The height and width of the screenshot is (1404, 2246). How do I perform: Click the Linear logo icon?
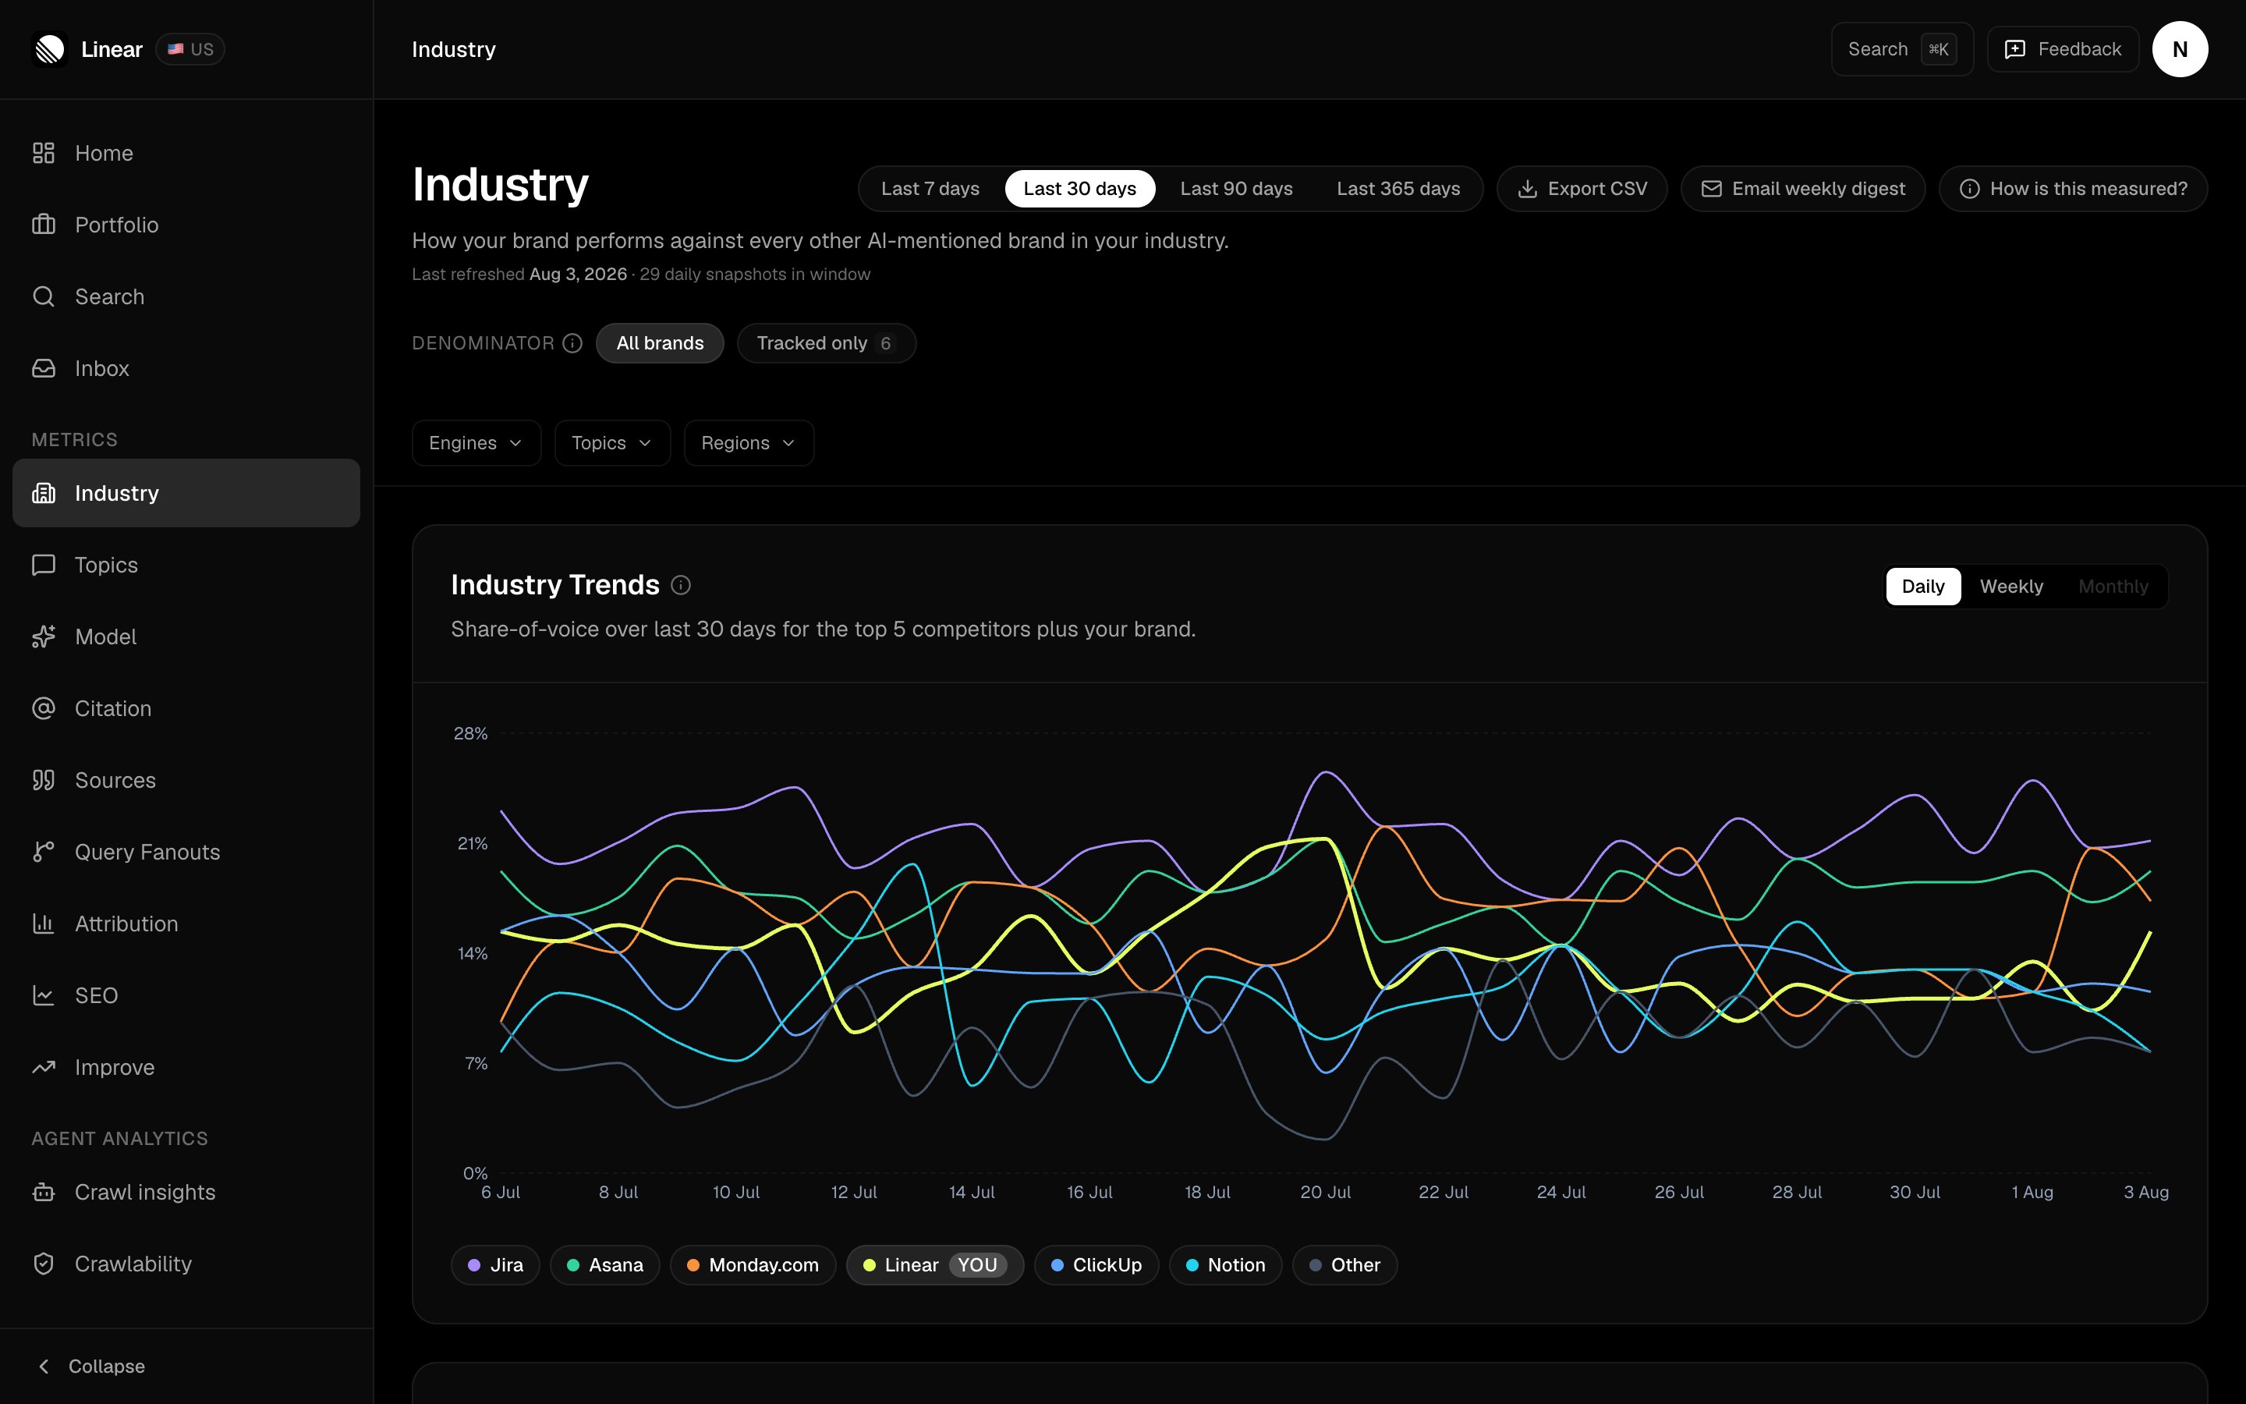click(50, 49)
